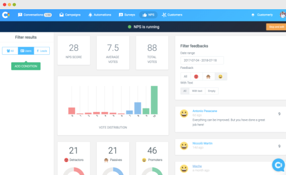Open the Customers section

[x=172, y=15]
